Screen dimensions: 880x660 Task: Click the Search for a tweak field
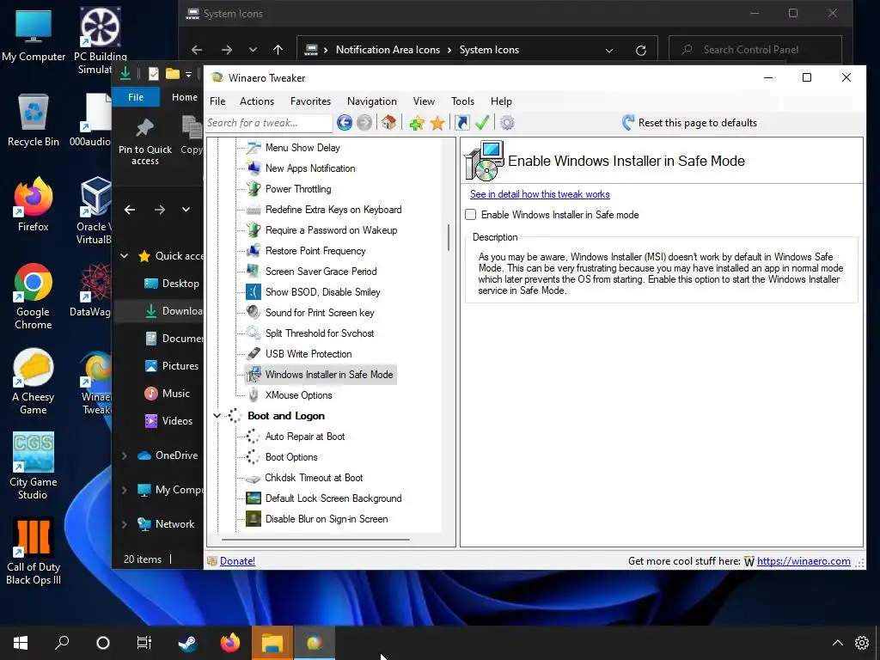pos(269,122)
